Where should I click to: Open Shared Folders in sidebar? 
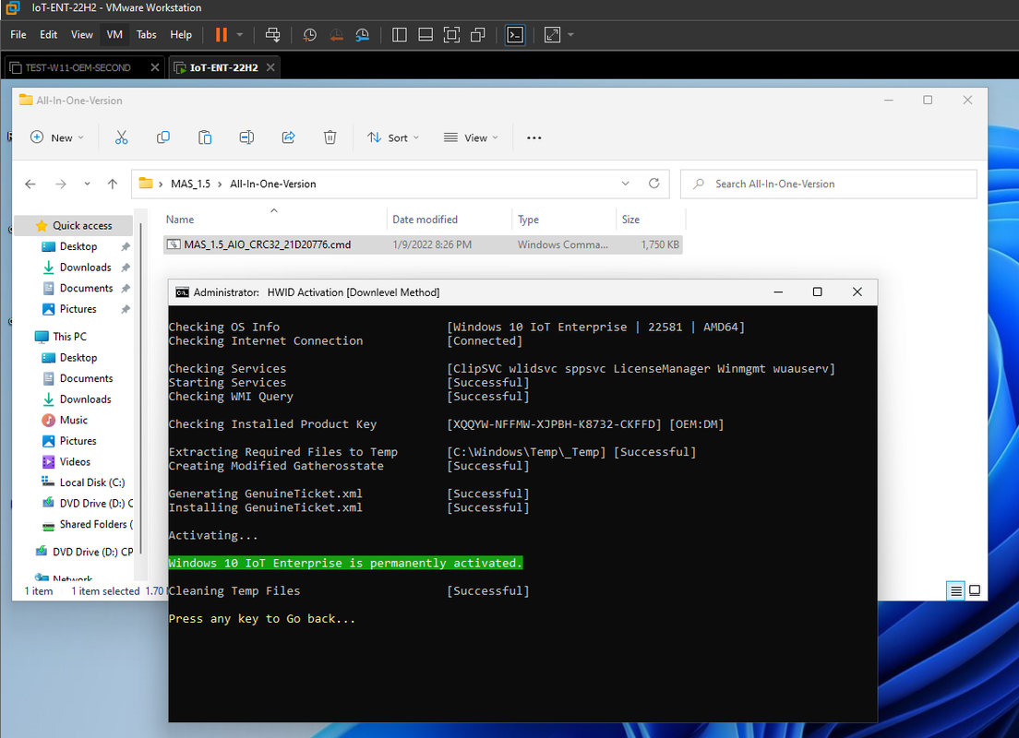pyautogui.click(x=96, y=524)
